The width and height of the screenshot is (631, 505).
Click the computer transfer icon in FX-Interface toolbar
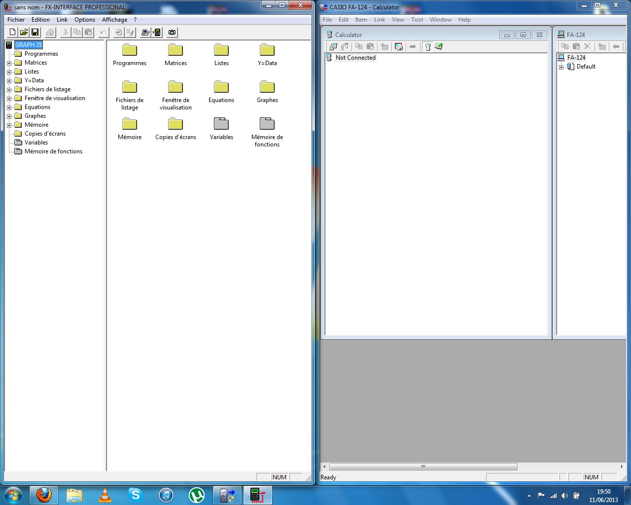[x=145, y=33]
